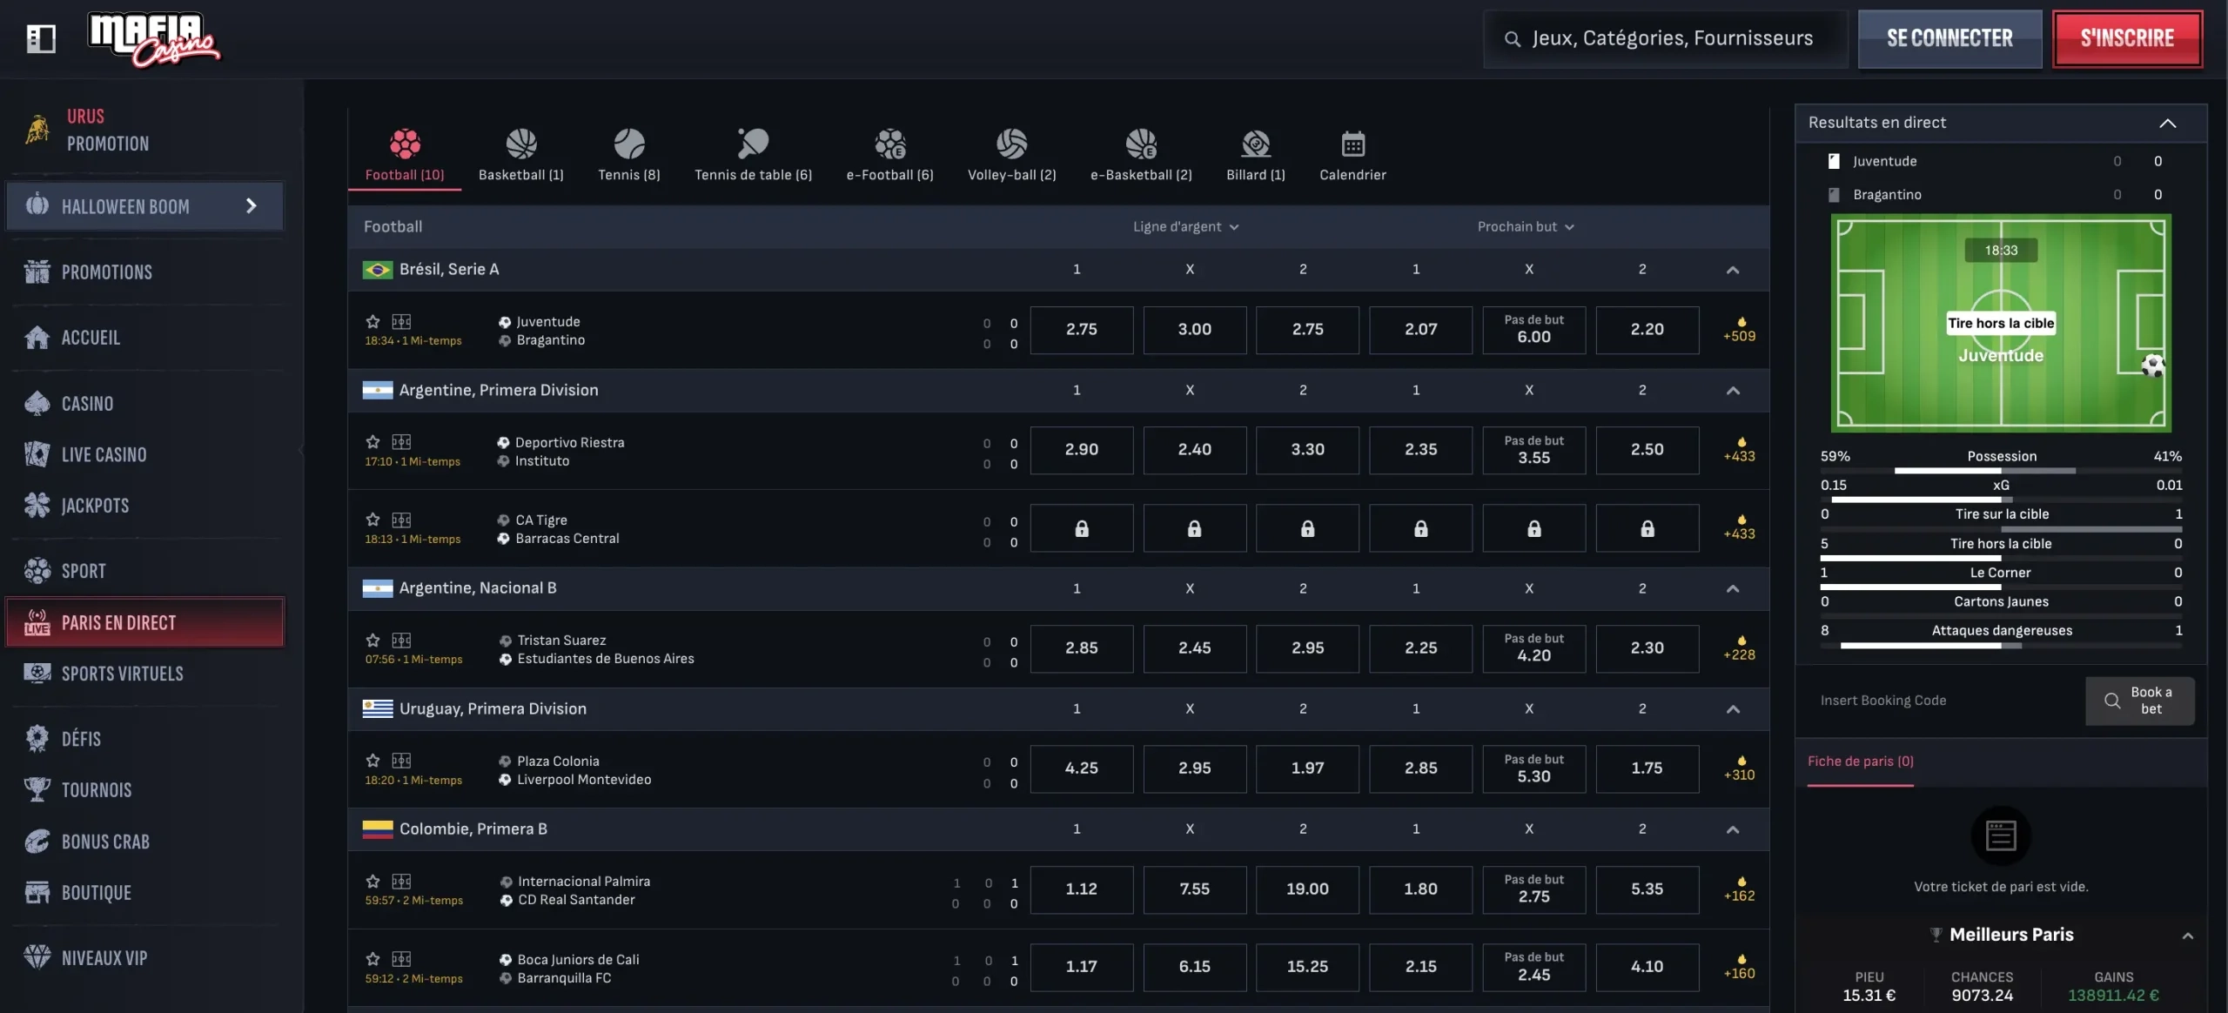
Task: Collapse Uruguay, Primera Division section
Action: [1733, 709]
